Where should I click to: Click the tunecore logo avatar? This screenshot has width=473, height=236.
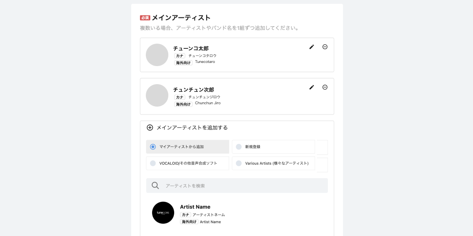[163, 213]
